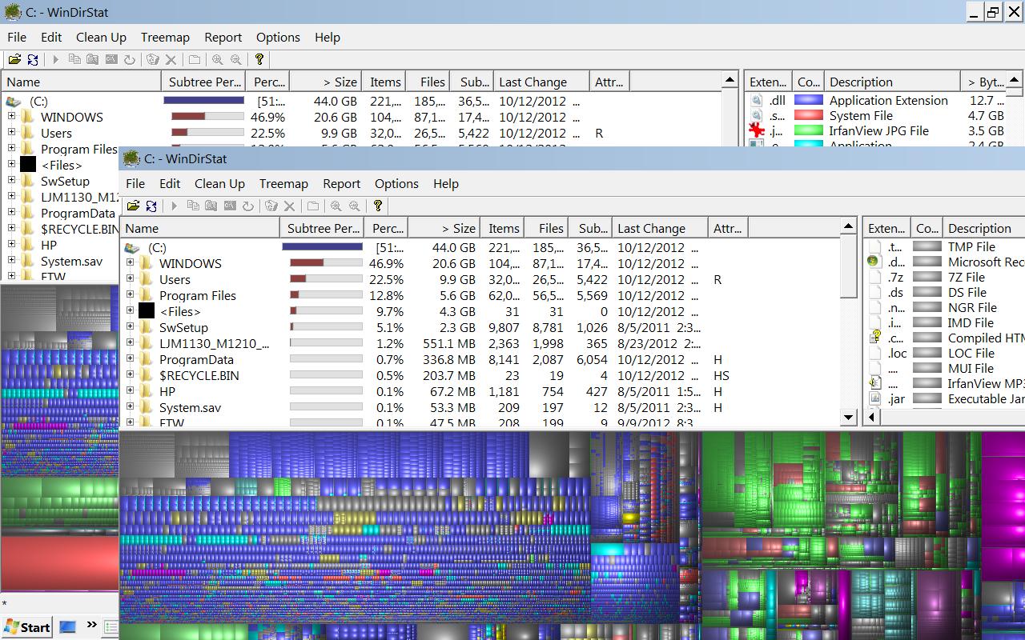This screenshot has width=1025, height=640.
Task: Expand ProgramData folder in front window tree
Action: (x=130, y=358)
